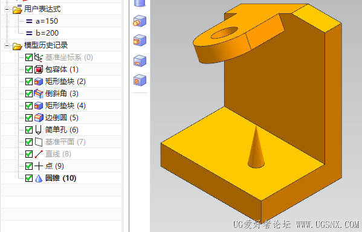The height and width of the screenshot is (232, 362).
Task: Click the Cylinder tool icon in toolbar
Action: [x=140, y=3]
